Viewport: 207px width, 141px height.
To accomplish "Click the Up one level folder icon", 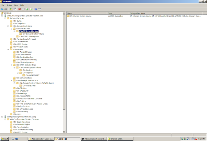I will pyautogui.click(x=11, y=9).
